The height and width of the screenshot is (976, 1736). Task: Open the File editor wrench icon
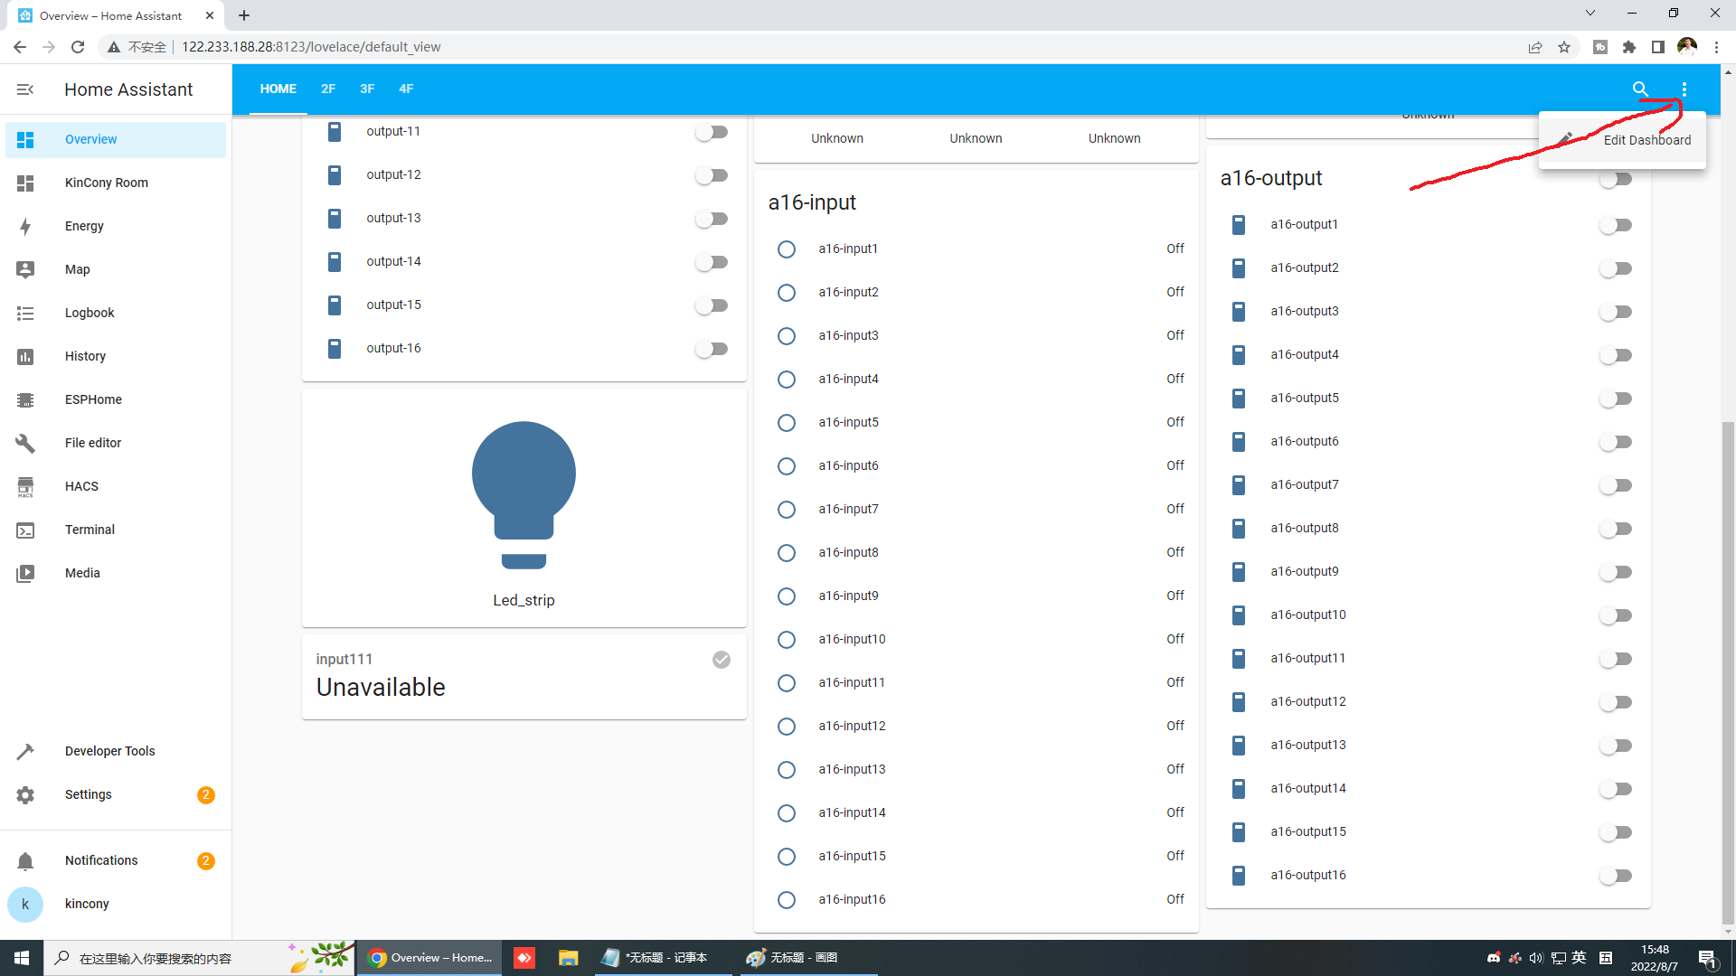tap(25, 443)
